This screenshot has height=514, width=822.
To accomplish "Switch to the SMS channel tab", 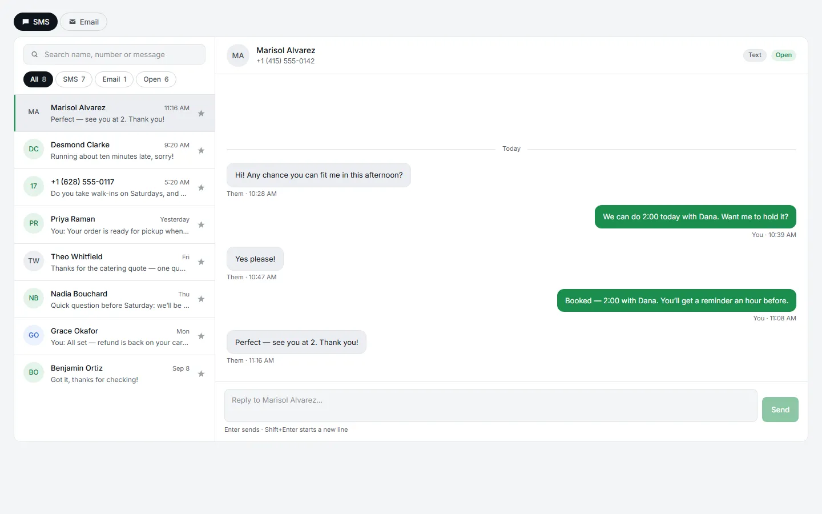I will click(x=35, y=22).
